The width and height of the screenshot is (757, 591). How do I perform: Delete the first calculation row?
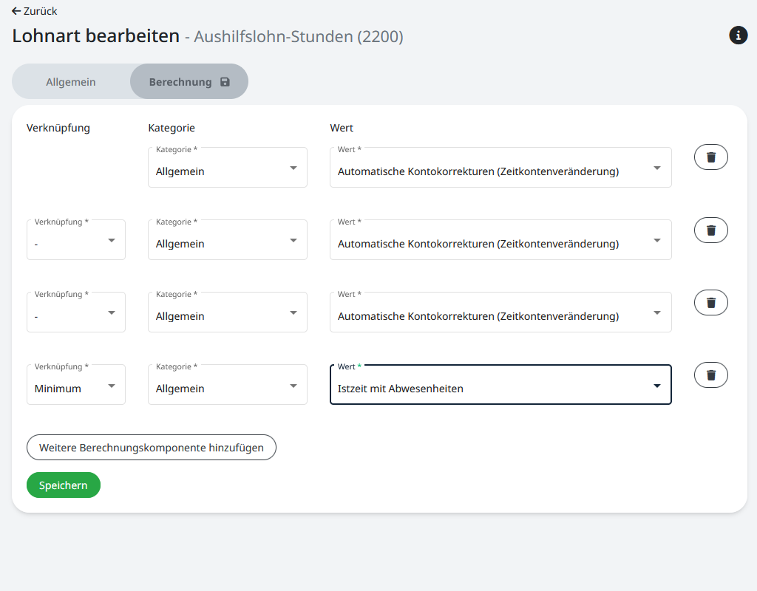click(710, 157)
